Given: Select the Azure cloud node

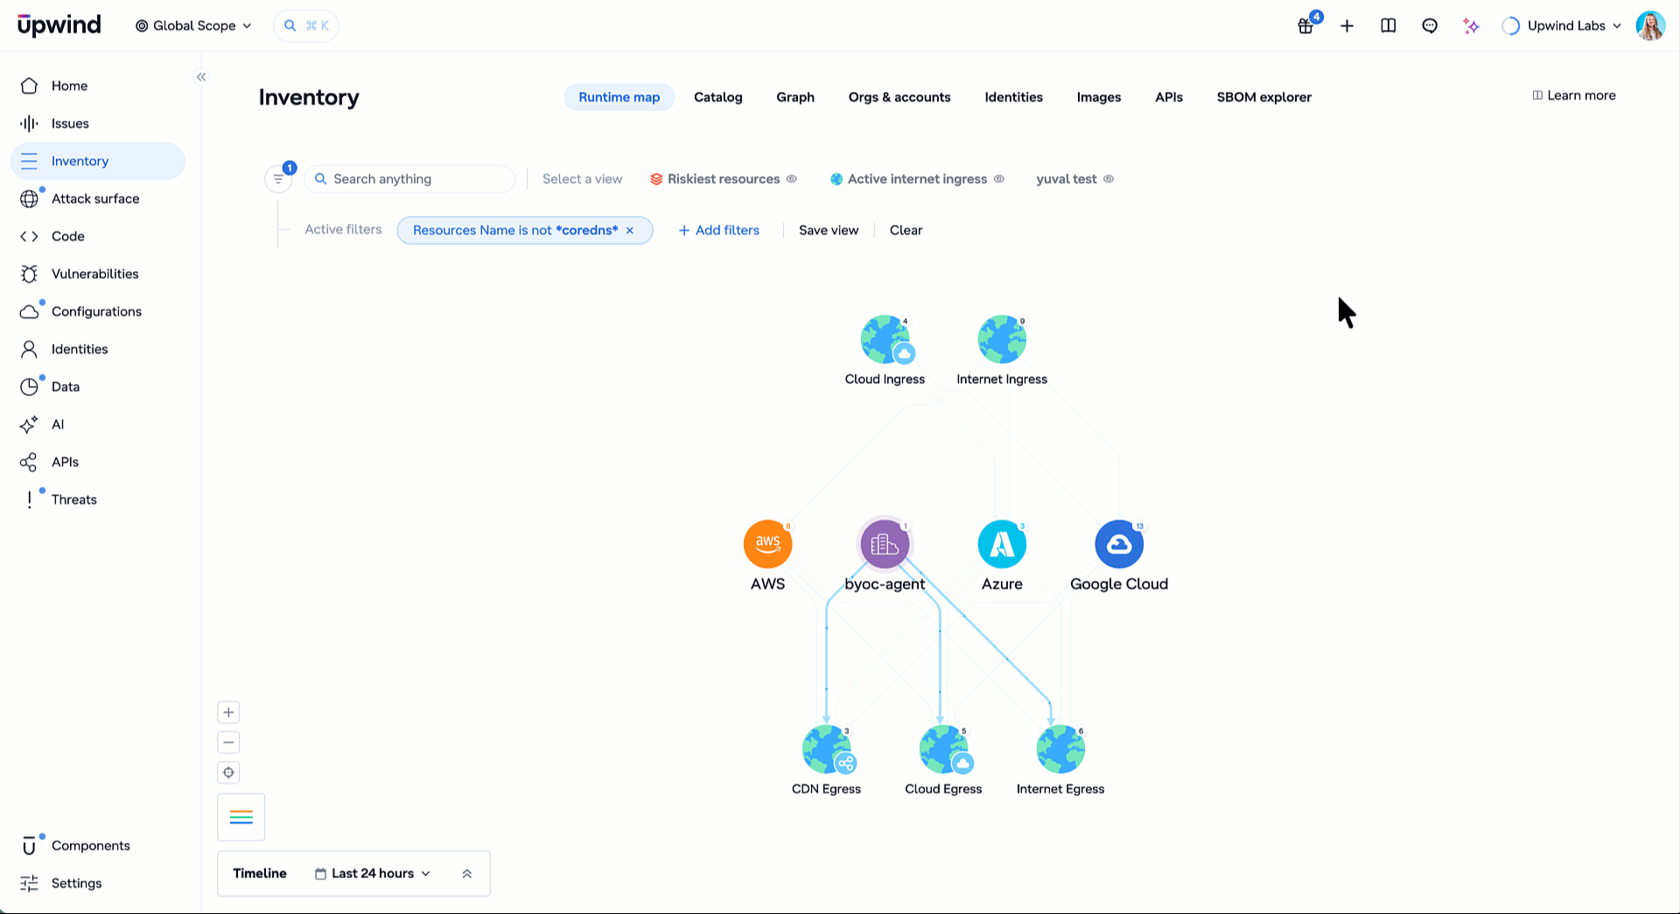Looking at the screenshot, I should point(1002,544).
